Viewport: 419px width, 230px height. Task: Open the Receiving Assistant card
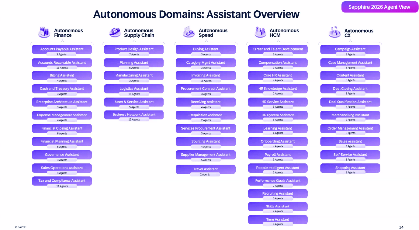tap(206, 102)
